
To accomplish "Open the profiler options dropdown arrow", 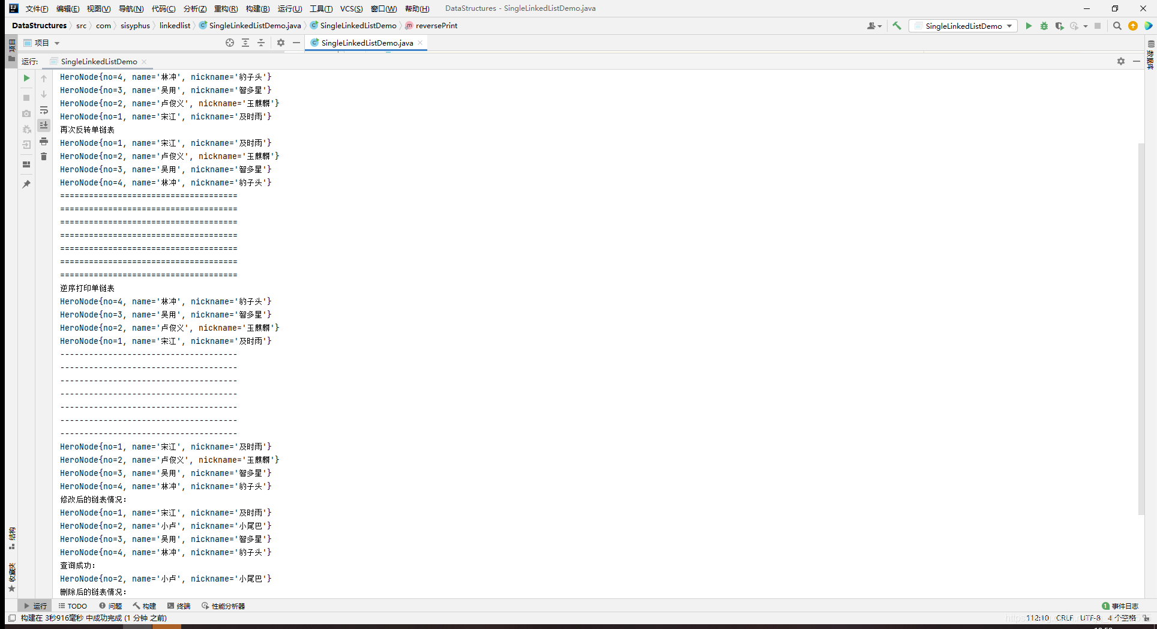I will [x=1086, y=26].
